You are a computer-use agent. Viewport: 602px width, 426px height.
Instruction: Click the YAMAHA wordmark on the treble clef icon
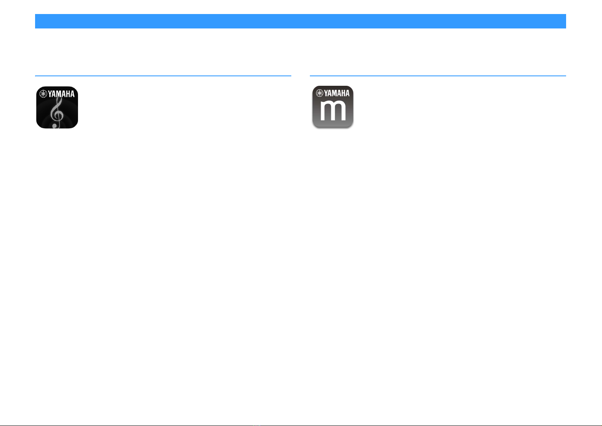tap(61, 94)
